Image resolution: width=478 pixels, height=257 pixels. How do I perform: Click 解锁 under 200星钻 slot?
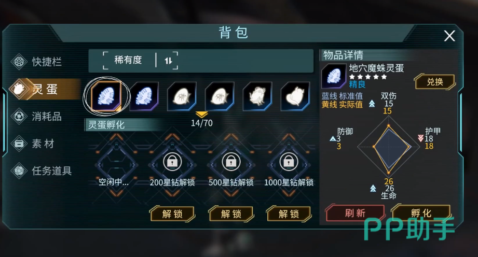[x=172, y=214]
